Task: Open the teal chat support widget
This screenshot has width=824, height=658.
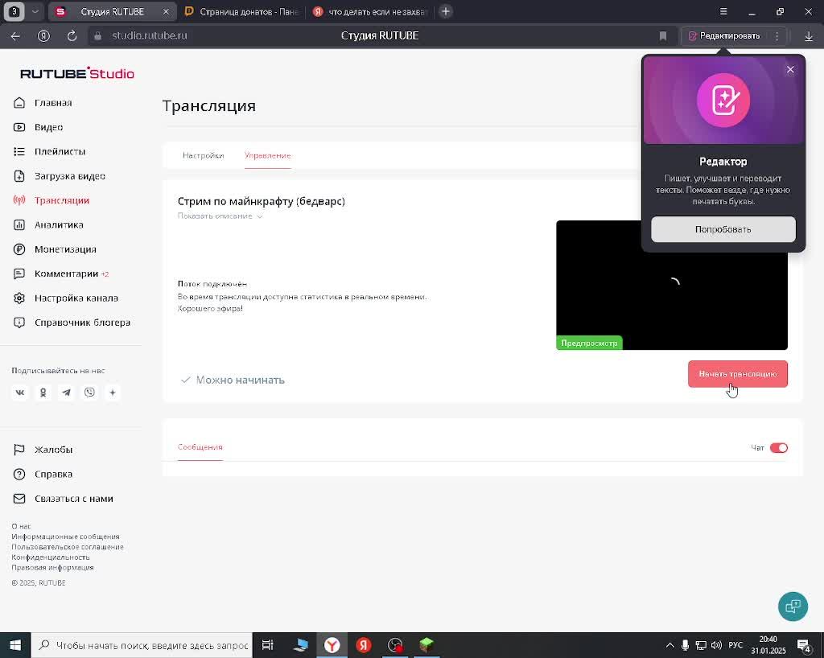Action: point(793,607)
